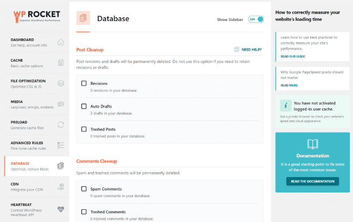Toggle the Show Sidebar switch off
This screenshot has height=222, width=353.
point(256,19)
